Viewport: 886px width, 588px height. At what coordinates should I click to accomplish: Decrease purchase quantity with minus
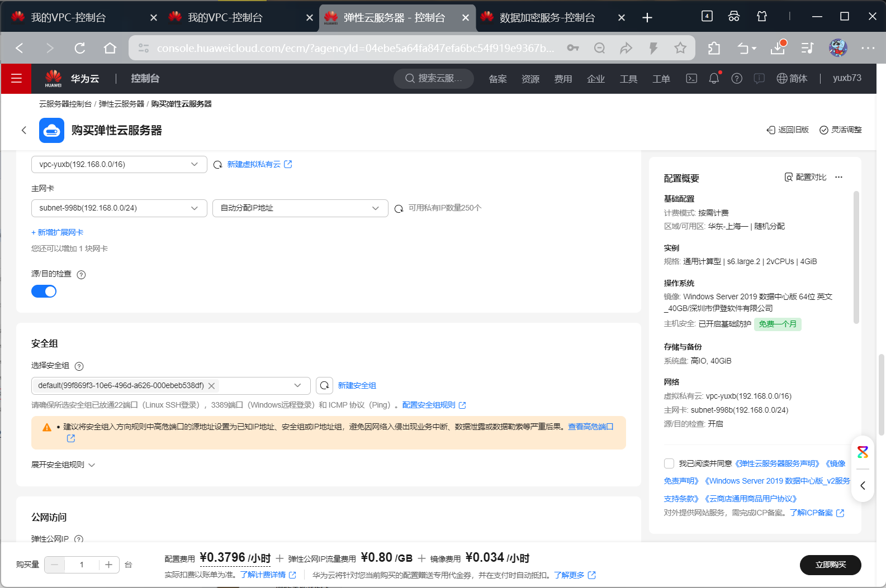point(54,565)
